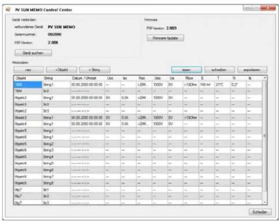Click the Rlow column header

(191, 78)
